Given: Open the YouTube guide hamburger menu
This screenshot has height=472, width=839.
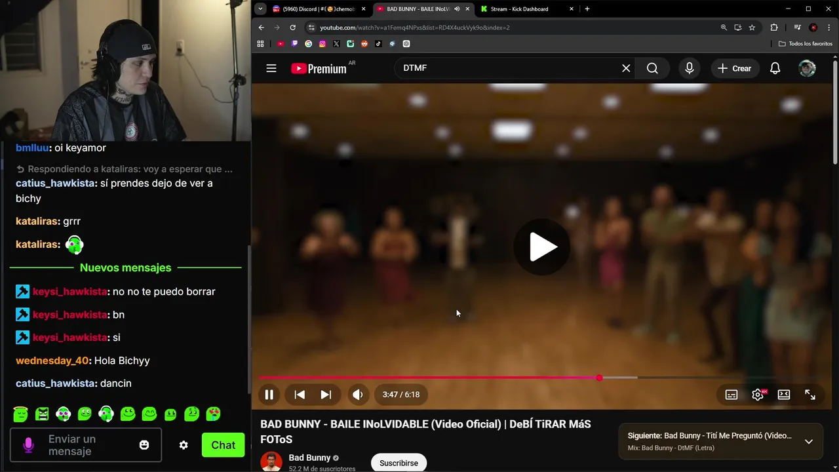Looking at the screenshot, I should 271,68.
